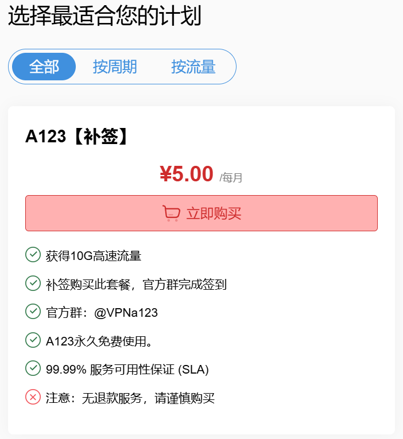Viewport: 403px width, 439px height.
Task: Switch to the 按周期 tab
Action: 115,67
